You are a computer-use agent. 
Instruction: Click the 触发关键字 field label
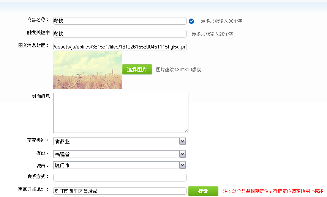[x=38, y=33]
